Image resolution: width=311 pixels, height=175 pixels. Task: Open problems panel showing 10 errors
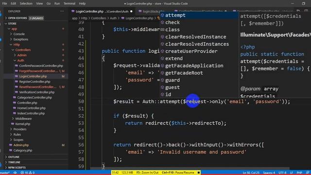pyautogui.click(x=28, y=173)
